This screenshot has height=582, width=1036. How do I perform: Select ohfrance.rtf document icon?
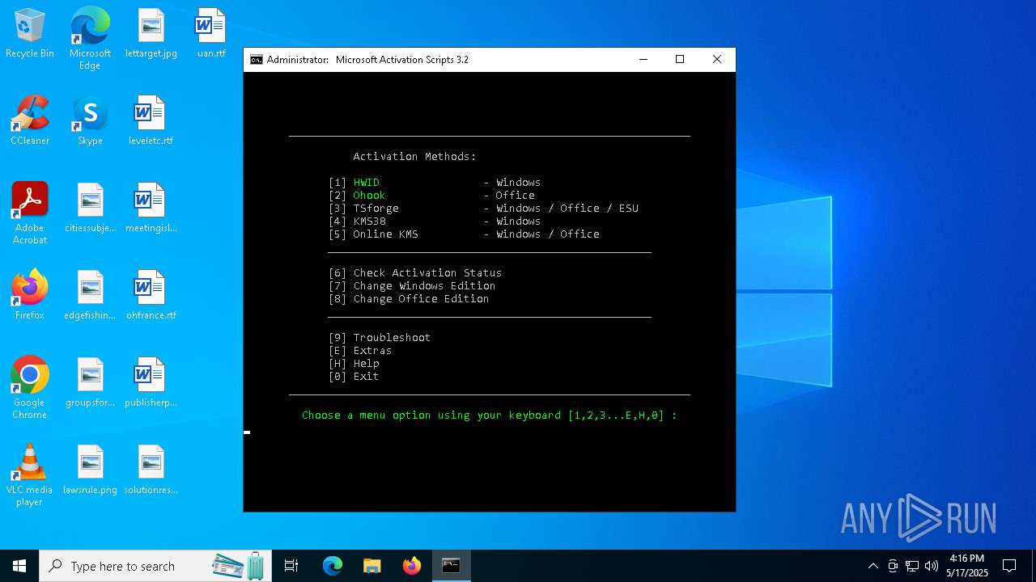[151, 296]
